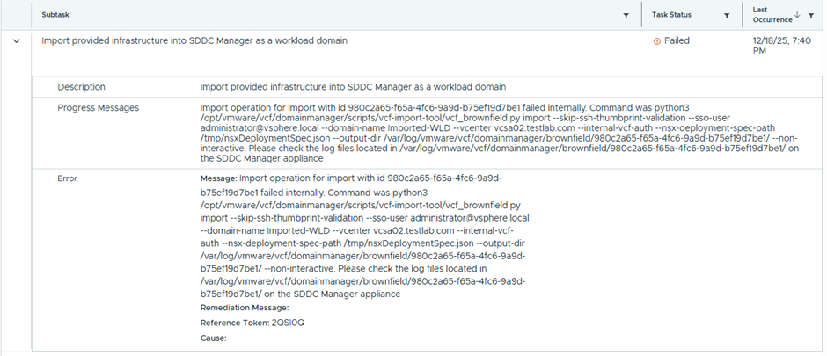The height and width of the screenshot is (356, 827).
Task: Click the Error field label
Action: coord(68,178)
